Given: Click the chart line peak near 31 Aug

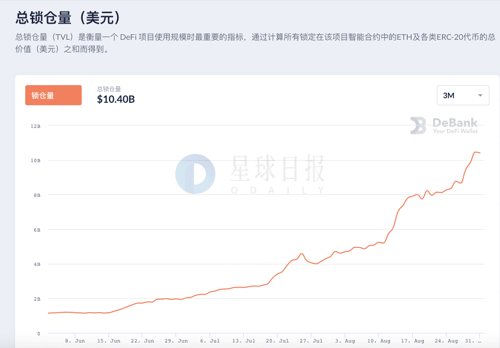Looking at the screenshot, I should pos(475,152).
